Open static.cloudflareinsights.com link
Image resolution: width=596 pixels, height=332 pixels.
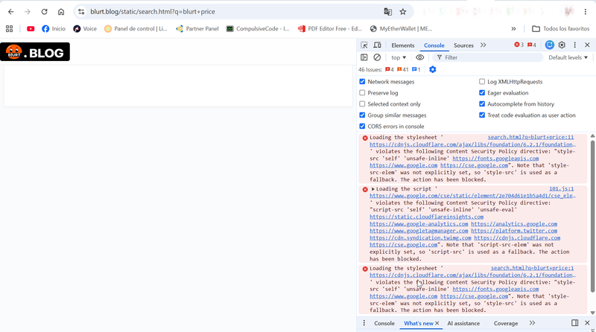click(x=426, y=217)
